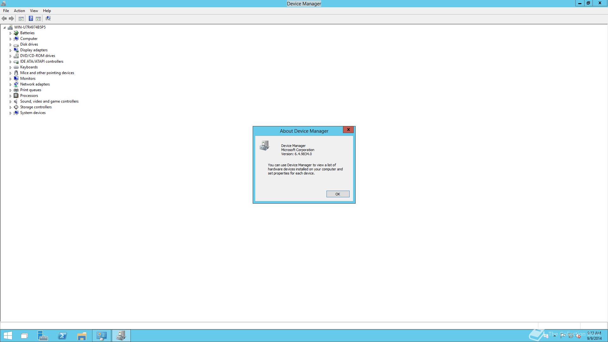Close the About Device Manager dialog
Image resolution: width=608 pixels, height=342 pixels.
[348, 130]
